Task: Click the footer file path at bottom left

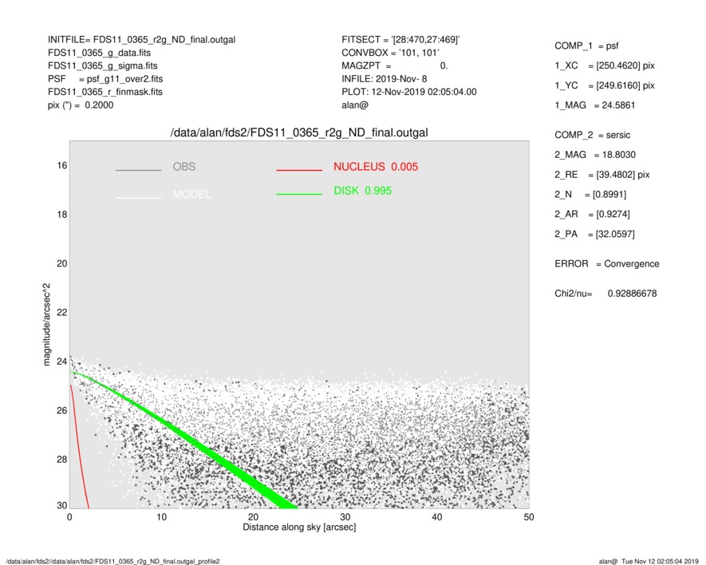Action: click(112, 561)
